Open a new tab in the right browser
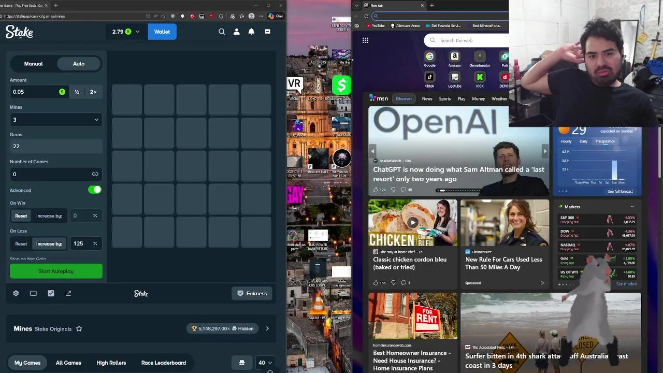This screenshot has height=373, width=663. (x=431, y=5)
